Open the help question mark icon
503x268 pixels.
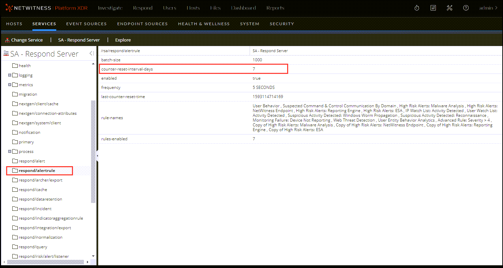[466, 8]
